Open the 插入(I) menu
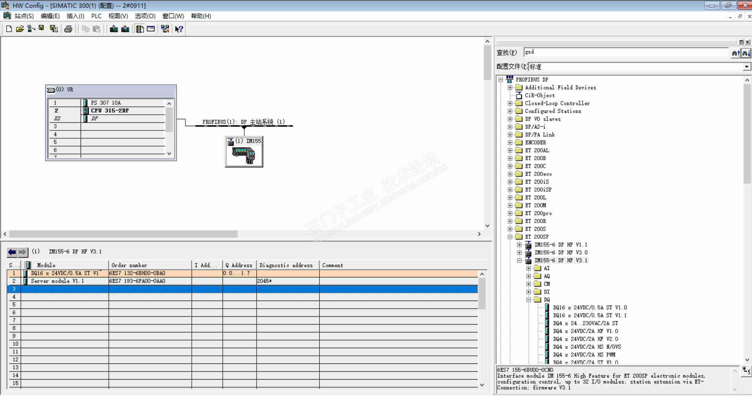 coord(75,16)
